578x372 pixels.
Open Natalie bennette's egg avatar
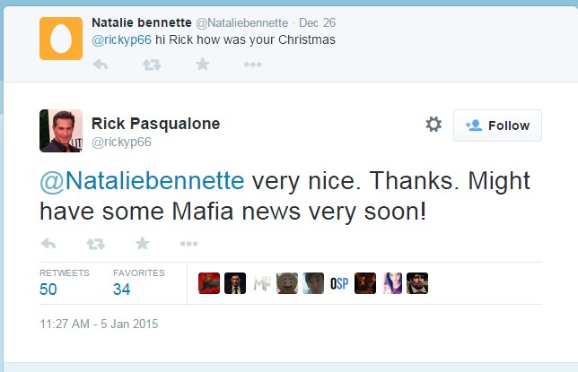(x=61, y=39)
